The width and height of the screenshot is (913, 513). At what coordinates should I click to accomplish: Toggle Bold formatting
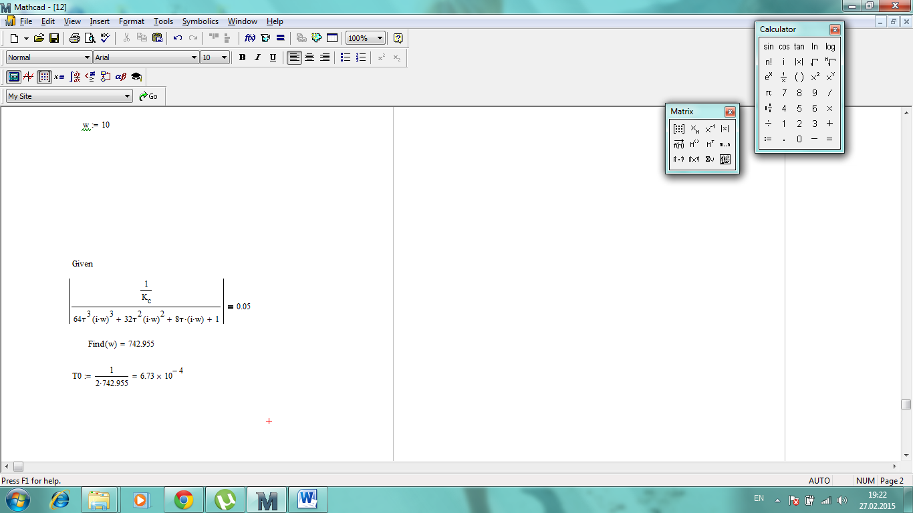[243, 57]
